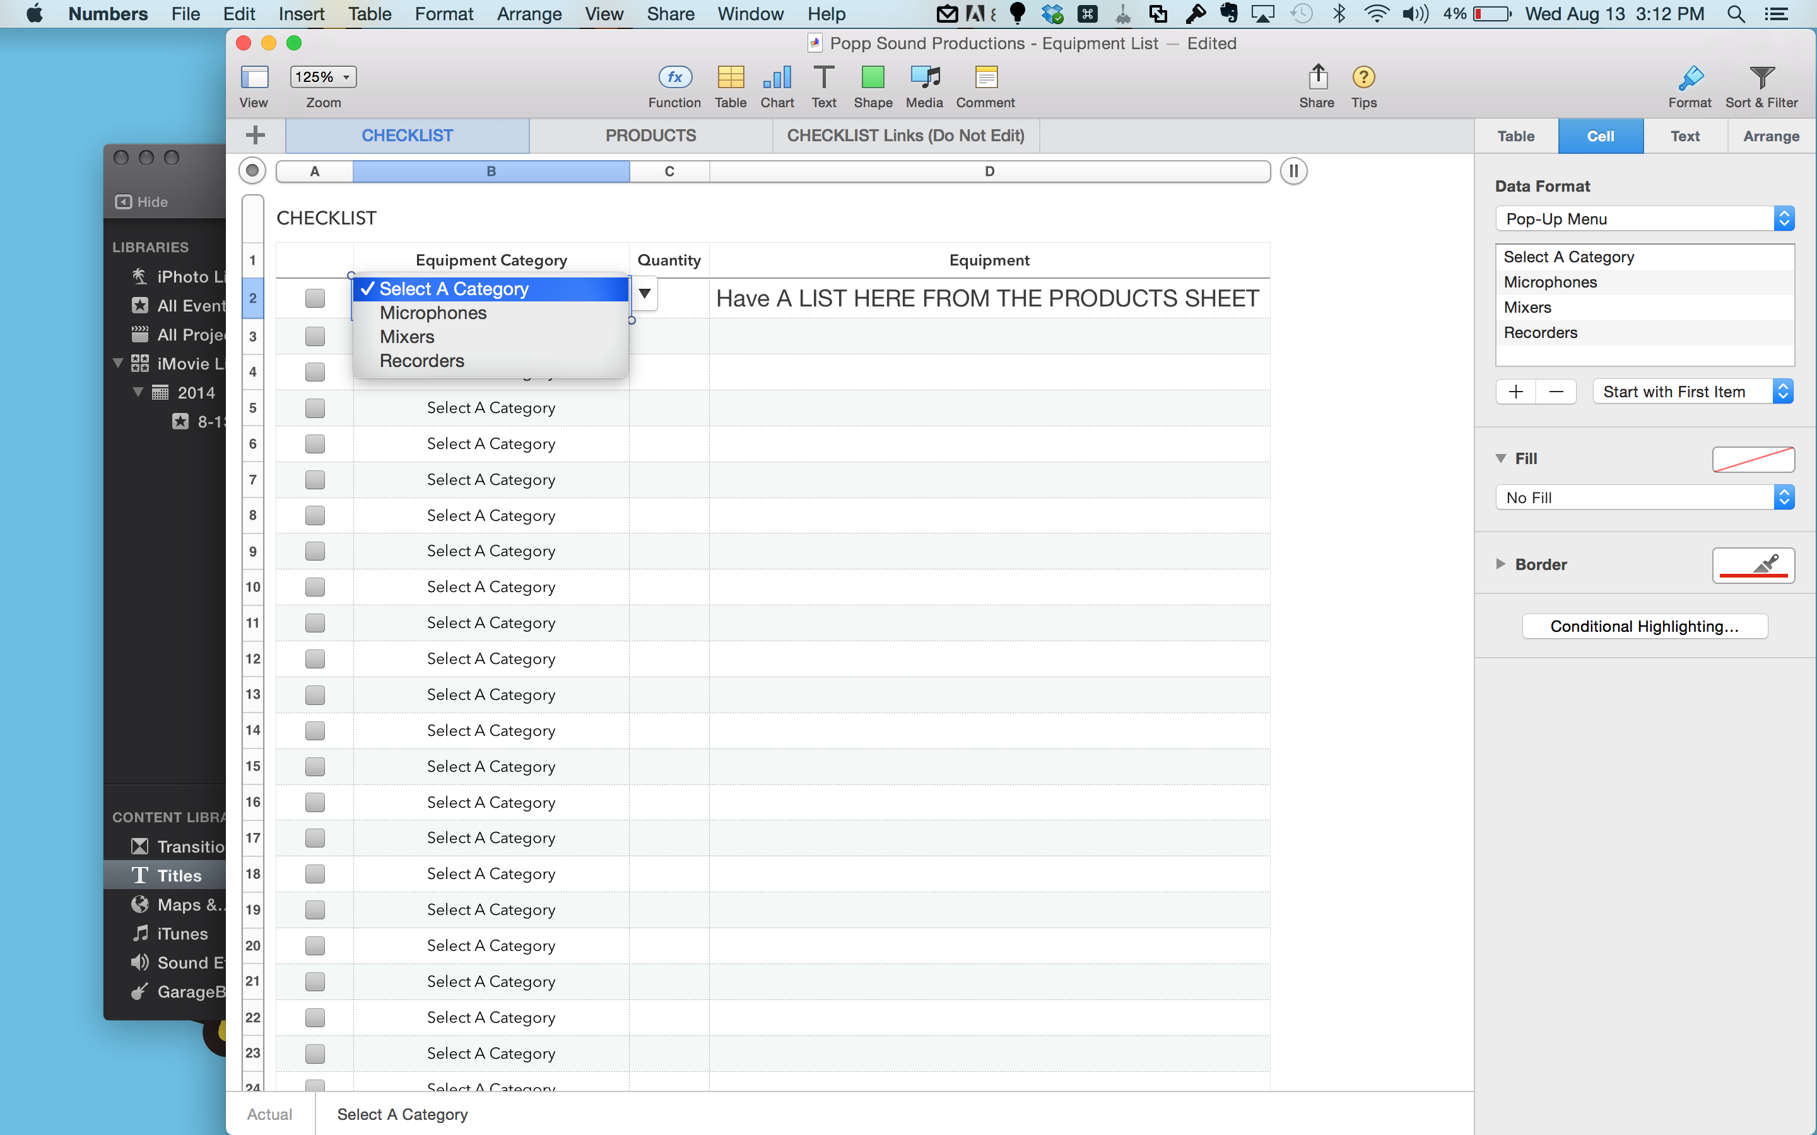Tick the checkbox in row 10

[315, 587]
